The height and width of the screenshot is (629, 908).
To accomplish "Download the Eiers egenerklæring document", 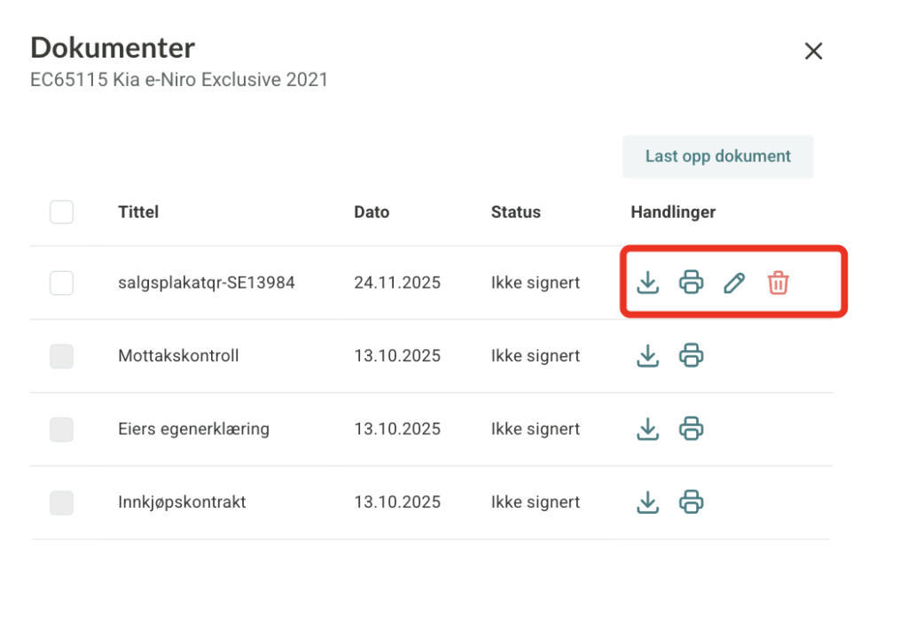I will (x=648, y=430).
